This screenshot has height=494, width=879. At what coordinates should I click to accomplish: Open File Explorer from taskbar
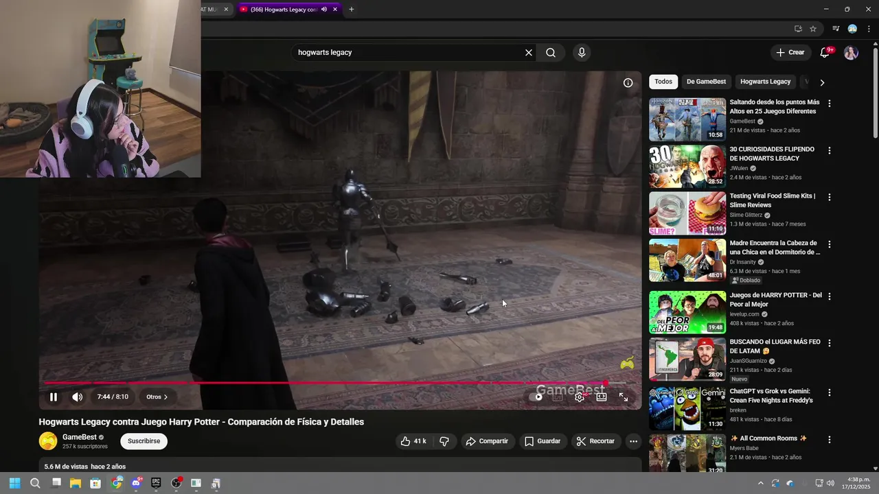pos(76,483)
